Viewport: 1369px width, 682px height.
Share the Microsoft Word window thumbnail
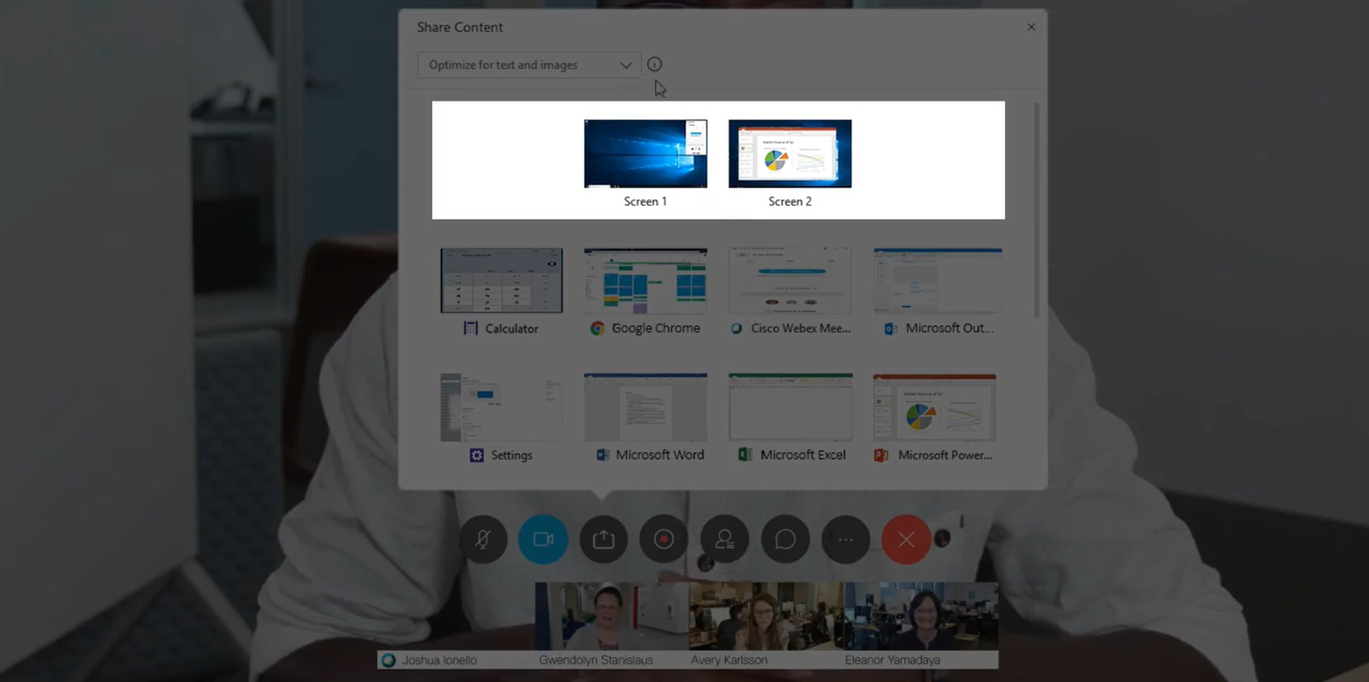(646, 407)
